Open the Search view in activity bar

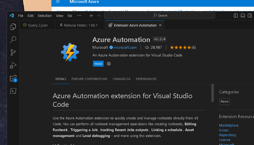(x=13, y=40)
